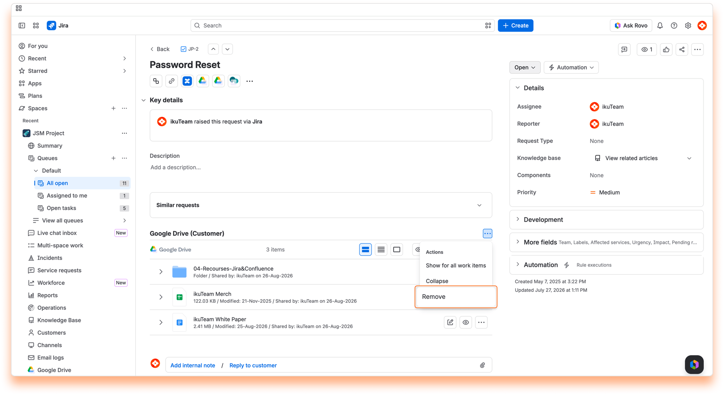Click the paperclip attachment icon in reply box

click(483, 365)
